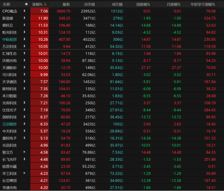
Task: Click the marker icon beside 新易盛
Action: [x=24, y=18]
